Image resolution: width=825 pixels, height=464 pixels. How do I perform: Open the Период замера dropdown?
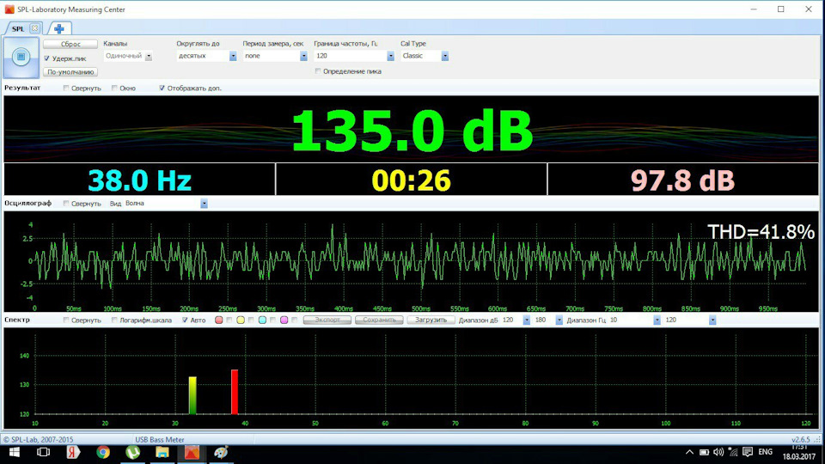pos(303,56)
